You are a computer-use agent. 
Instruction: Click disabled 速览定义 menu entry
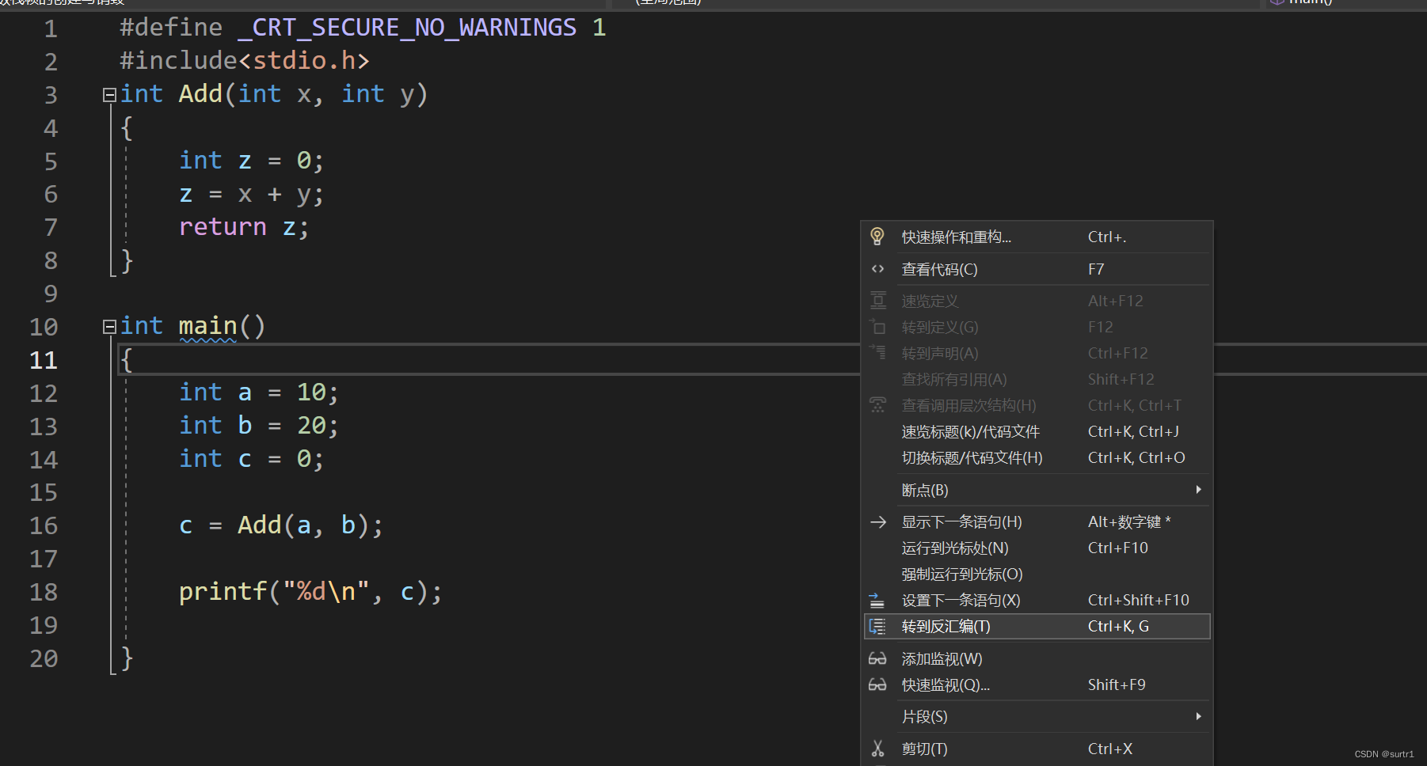(x=1037, y=301)
